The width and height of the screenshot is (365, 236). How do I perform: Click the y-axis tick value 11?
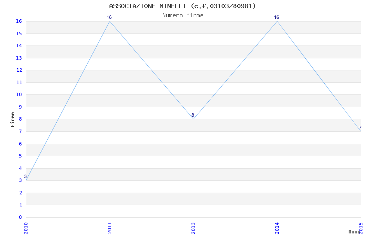click(19, 82)
